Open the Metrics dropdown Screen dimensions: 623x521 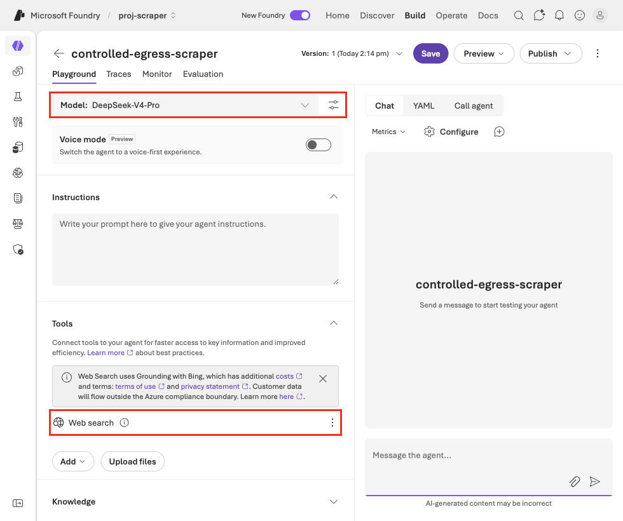tap(388, 132)
